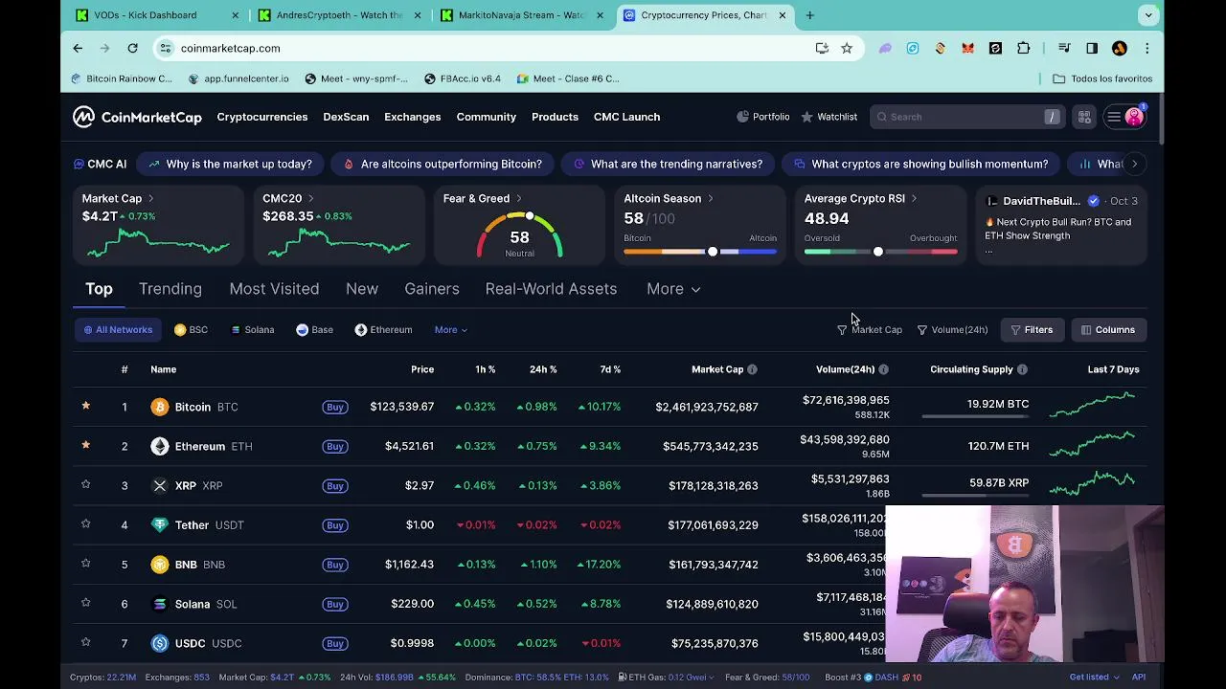Select the All Networks filter chip
This screenshot has height=689, width=1226.
(118, 330)
